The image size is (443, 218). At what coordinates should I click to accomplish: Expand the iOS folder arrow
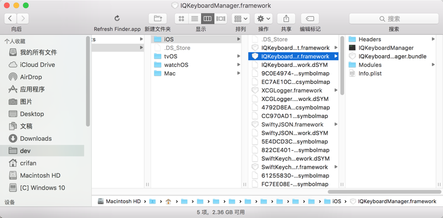(x=239, y=39)
